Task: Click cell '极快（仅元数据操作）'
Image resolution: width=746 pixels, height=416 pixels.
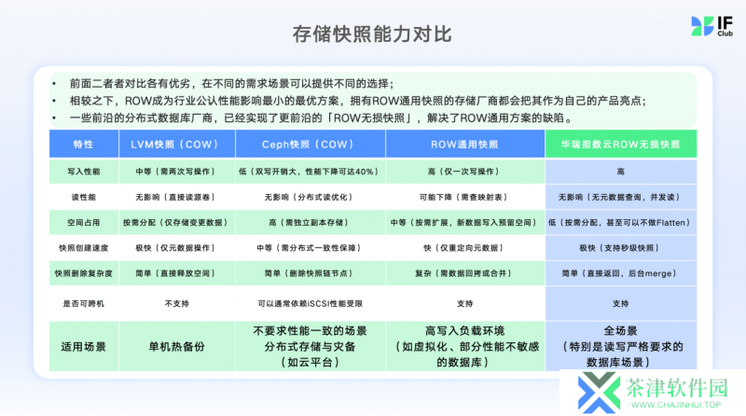Action: tap(177, 248)
